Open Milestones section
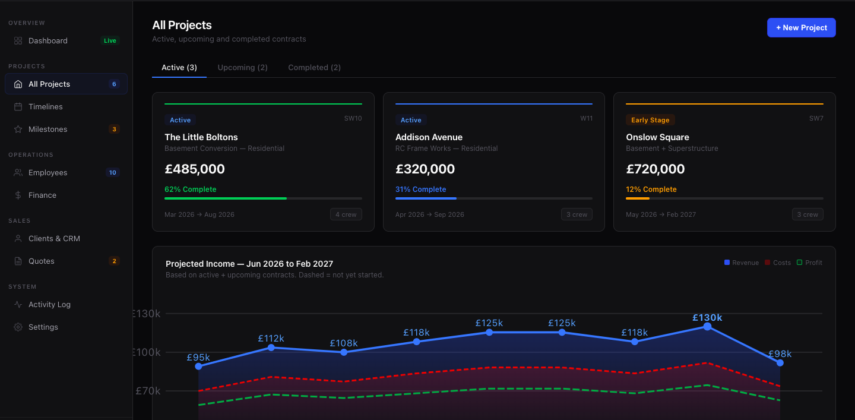 coord(66,130)
